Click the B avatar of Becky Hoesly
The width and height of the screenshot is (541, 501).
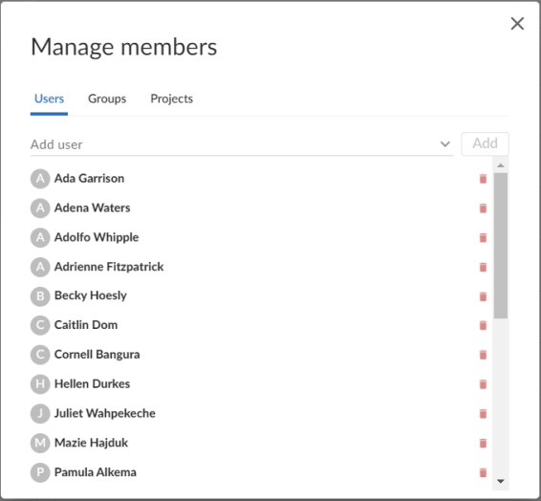coord(40,296)
